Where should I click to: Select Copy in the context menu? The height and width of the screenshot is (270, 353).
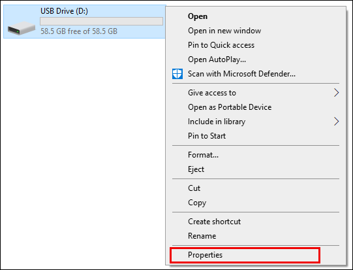click(x=256, y=203)
